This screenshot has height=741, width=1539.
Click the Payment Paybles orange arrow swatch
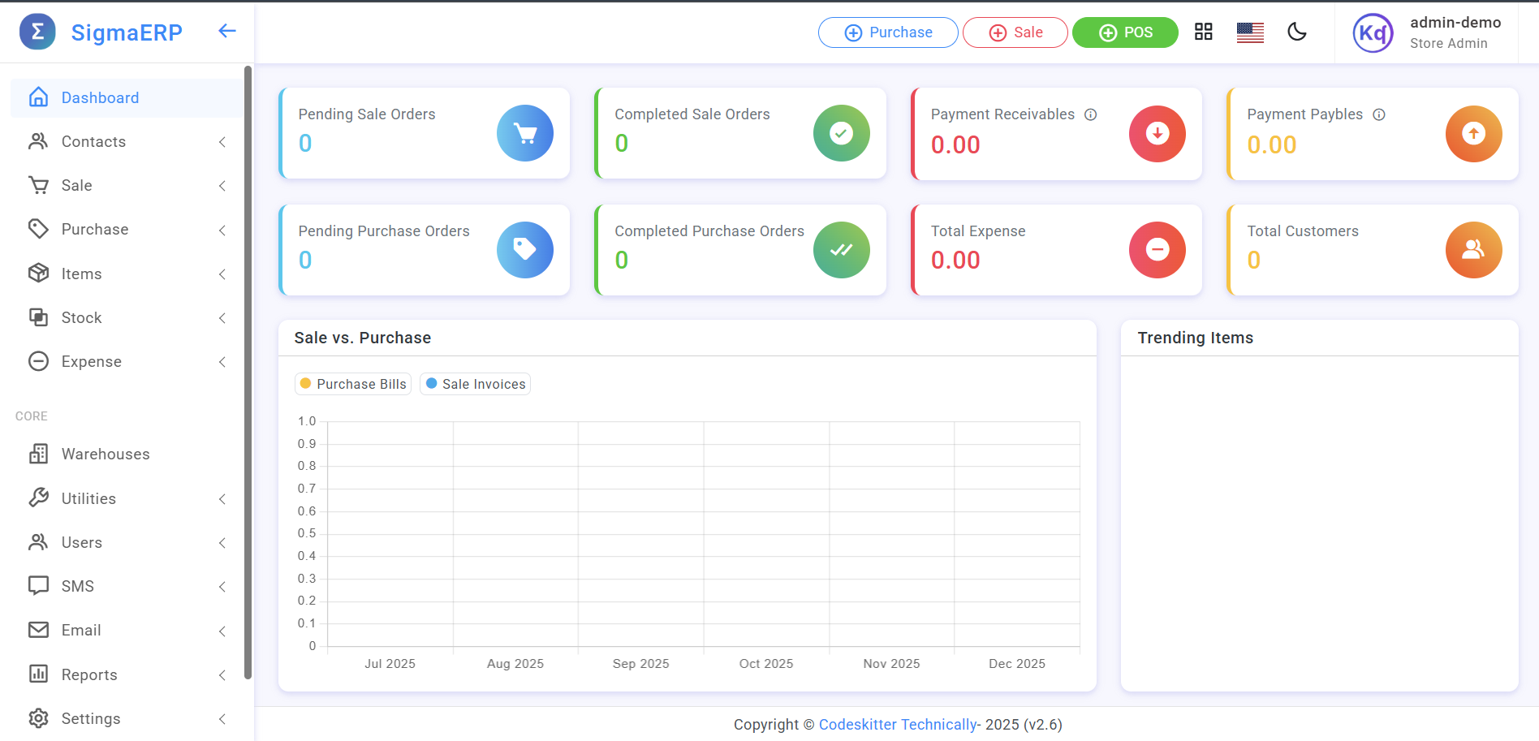point(1473,133)
